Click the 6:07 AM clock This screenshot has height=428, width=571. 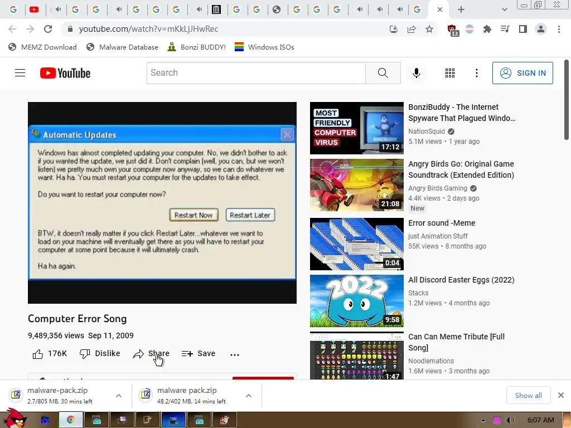coord(541,420)
